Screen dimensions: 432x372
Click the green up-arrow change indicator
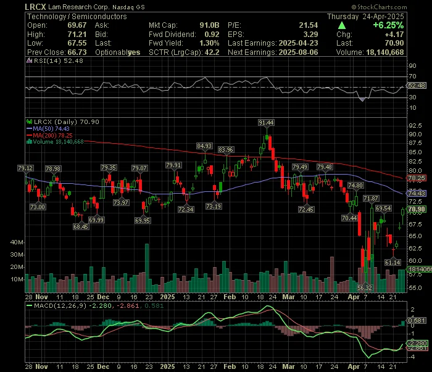(342, 26)
